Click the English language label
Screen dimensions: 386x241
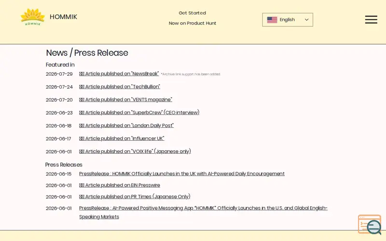point(287,20)
